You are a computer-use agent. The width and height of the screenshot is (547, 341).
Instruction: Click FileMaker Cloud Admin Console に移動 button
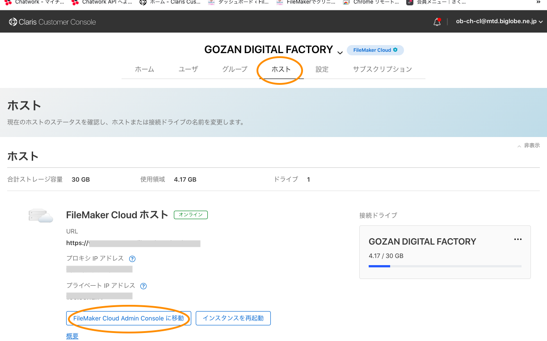pyautogui.click(x=129, y=318)
